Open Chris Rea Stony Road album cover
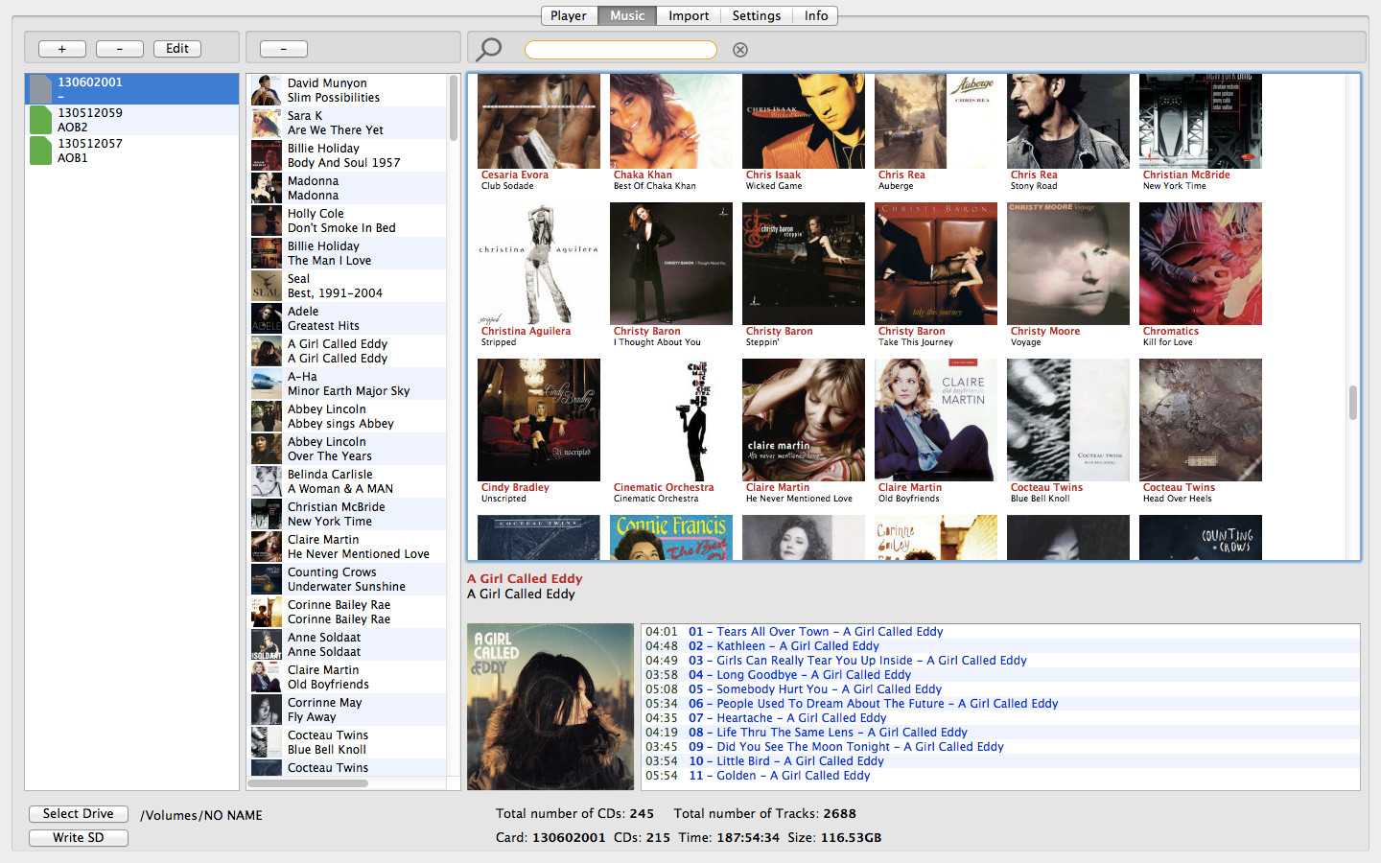Viewport: 1381px width, 863px height. pyautogui.click(x=1068, y=121)
